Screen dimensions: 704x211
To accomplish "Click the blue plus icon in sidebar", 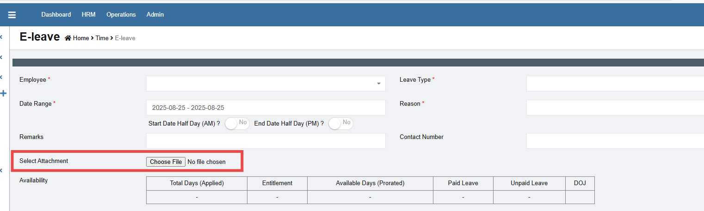I will tap(4, 93).
